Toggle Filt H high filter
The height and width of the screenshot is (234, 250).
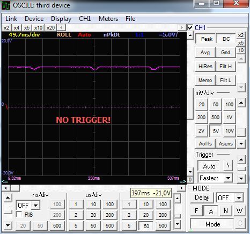click(x=225, y=67)
